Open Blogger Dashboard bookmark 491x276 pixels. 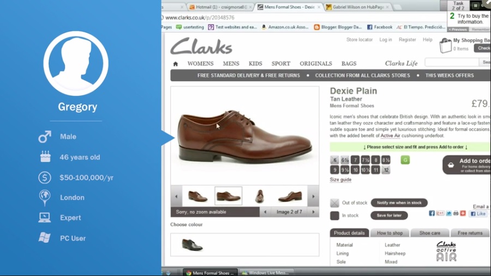338,27
